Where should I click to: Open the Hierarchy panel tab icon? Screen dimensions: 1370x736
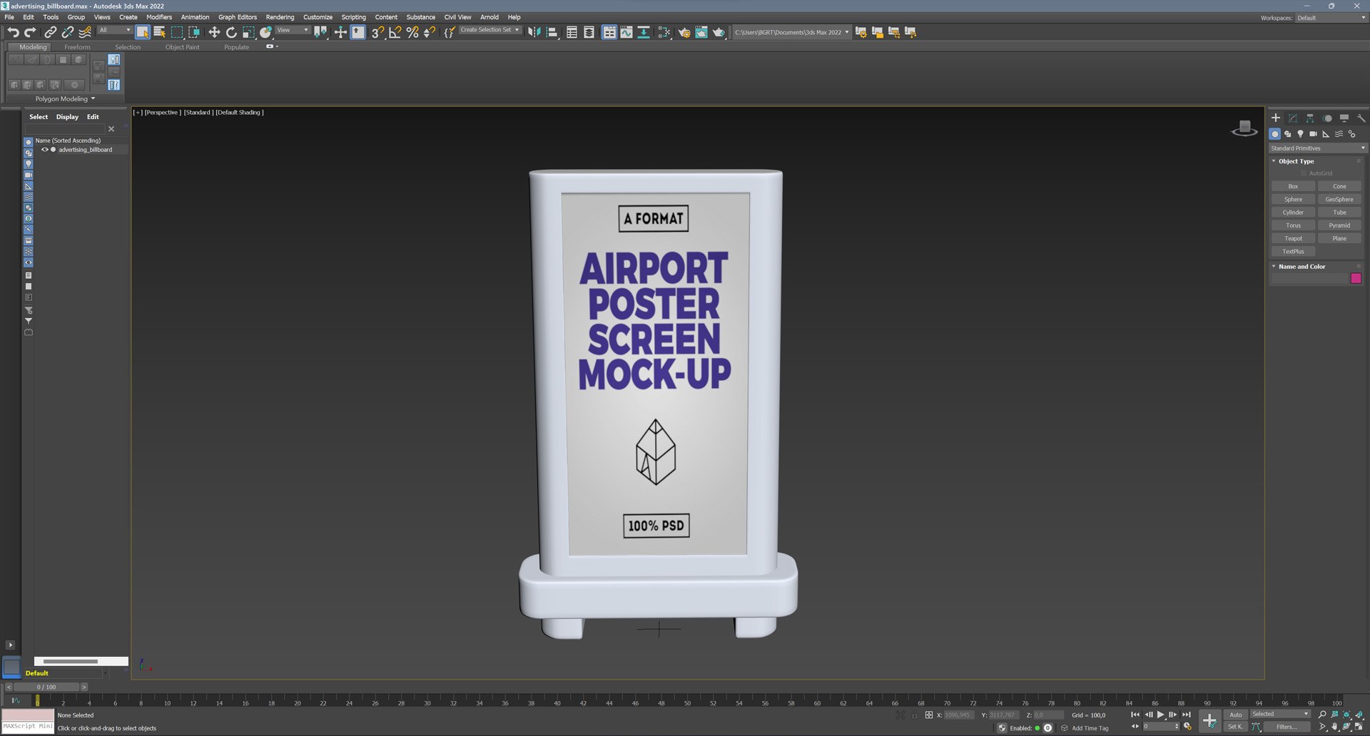(x=1310, y=118)
